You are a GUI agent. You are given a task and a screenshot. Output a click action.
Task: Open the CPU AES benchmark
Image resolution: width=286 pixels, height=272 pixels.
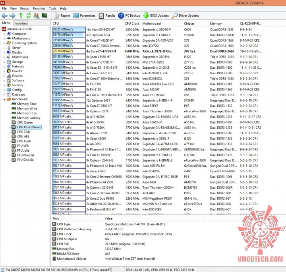tap(20, 136)
